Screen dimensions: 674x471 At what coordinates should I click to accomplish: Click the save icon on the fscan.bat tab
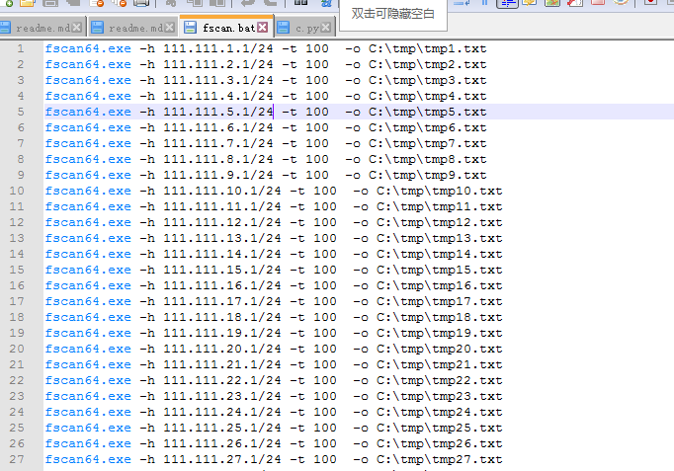[190, 28]
